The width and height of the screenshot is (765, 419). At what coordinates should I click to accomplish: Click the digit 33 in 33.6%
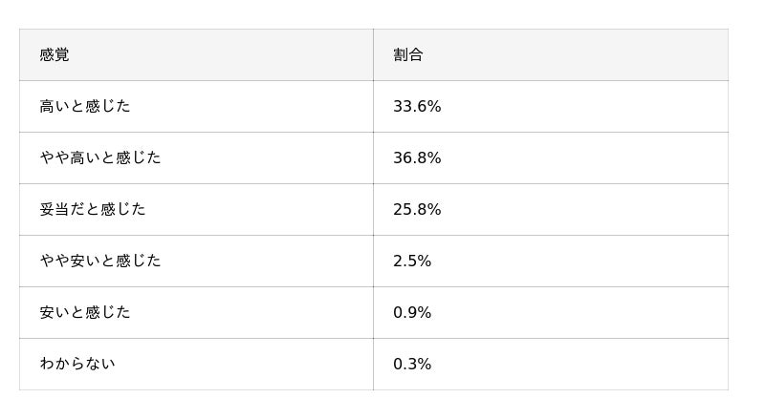403,106
